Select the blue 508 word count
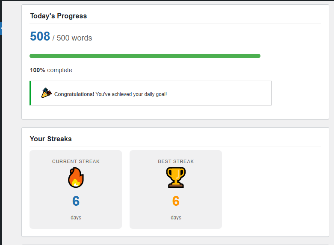This screenshot has width=334, height=245. [x=40, y=37]
